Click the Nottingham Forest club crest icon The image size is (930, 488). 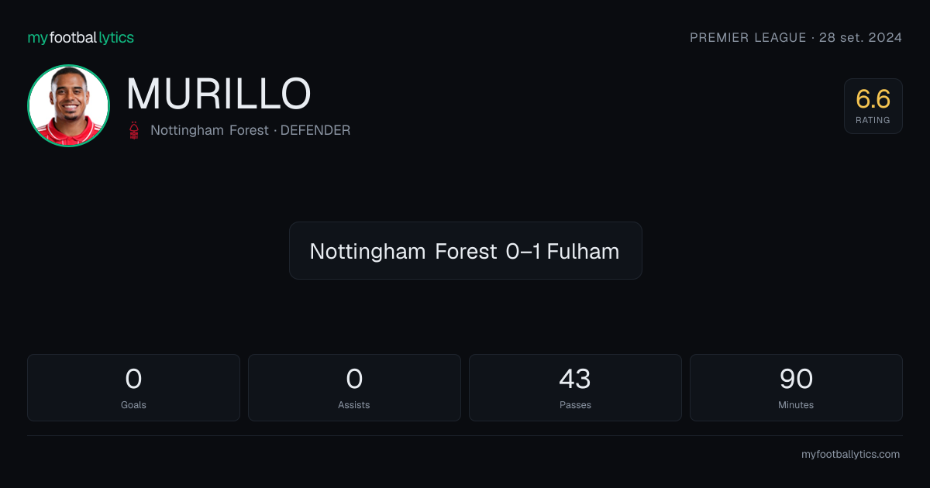tap(136, 130)
